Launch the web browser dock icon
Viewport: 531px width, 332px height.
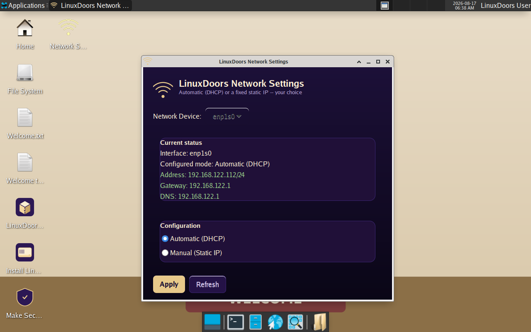pos(275,322)
